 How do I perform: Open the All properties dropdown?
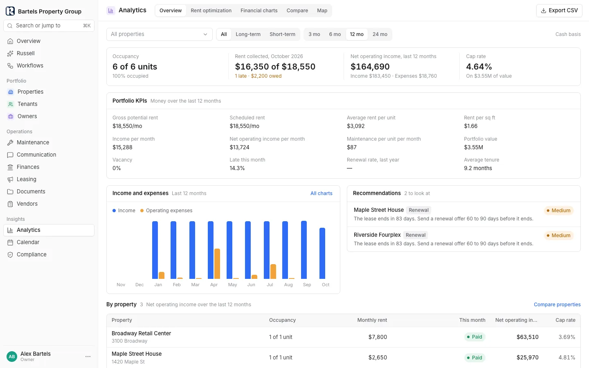160,34
